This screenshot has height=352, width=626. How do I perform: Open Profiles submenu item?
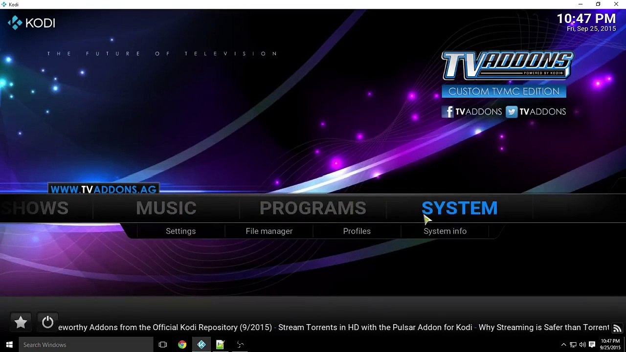coord(357,231)
